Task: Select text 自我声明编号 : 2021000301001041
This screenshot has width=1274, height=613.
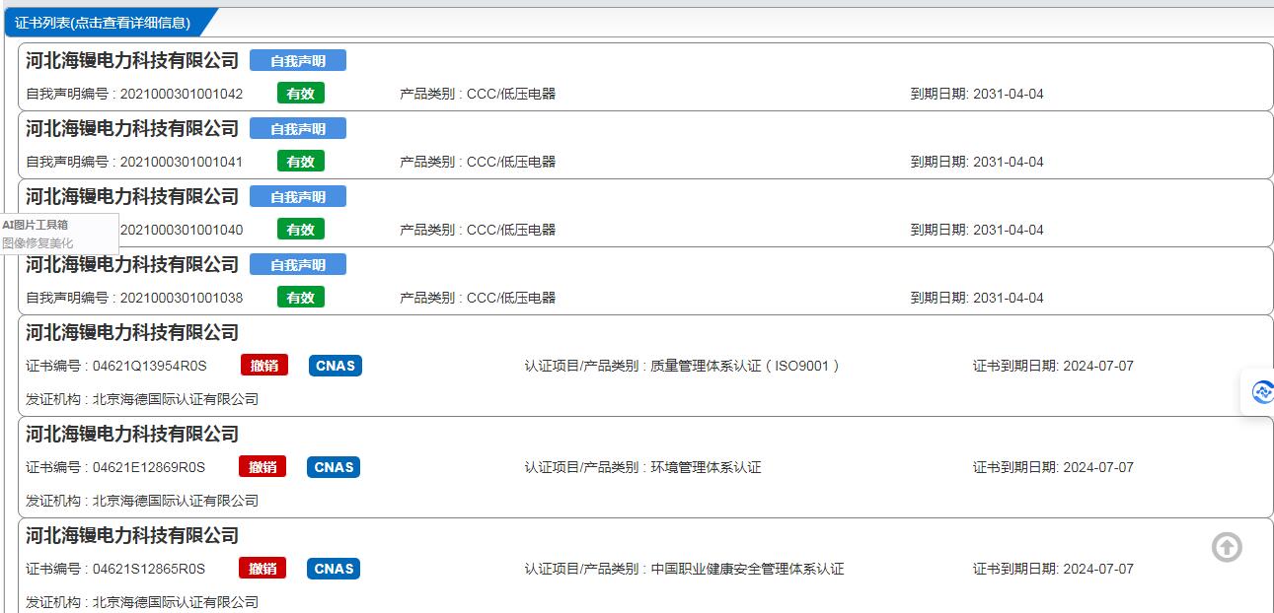Action: tap(134, 163)
